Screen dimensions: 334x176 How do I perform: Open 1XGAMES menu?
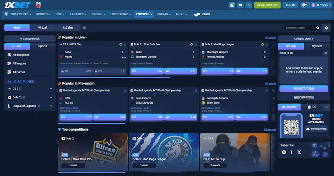(78, 14)
